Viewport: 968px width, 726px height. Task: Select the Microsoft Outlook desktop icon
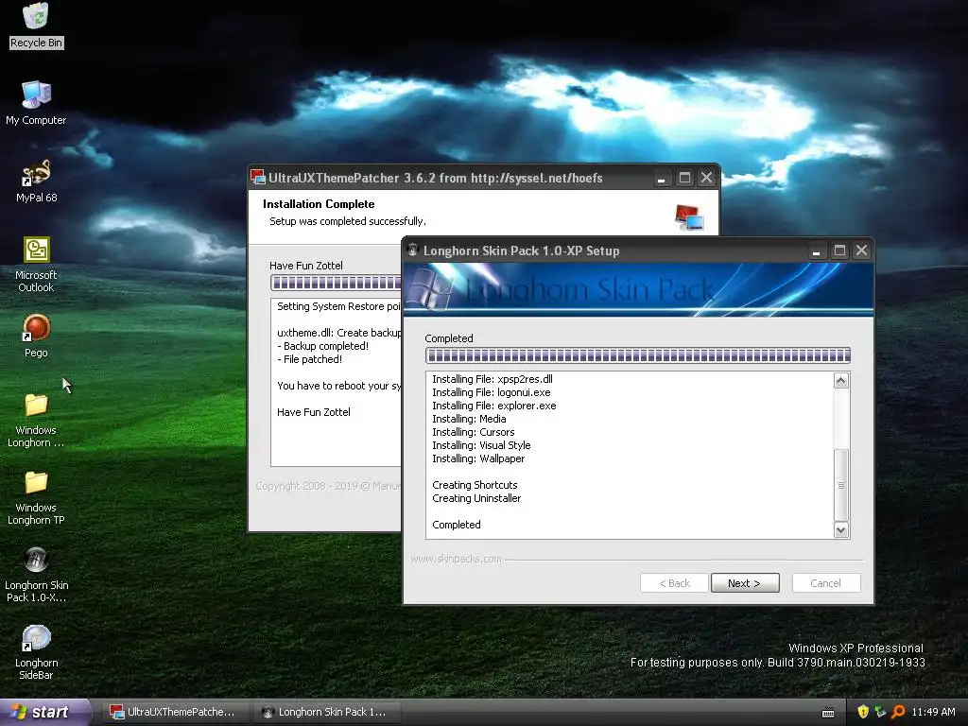[x=36, y=265]
